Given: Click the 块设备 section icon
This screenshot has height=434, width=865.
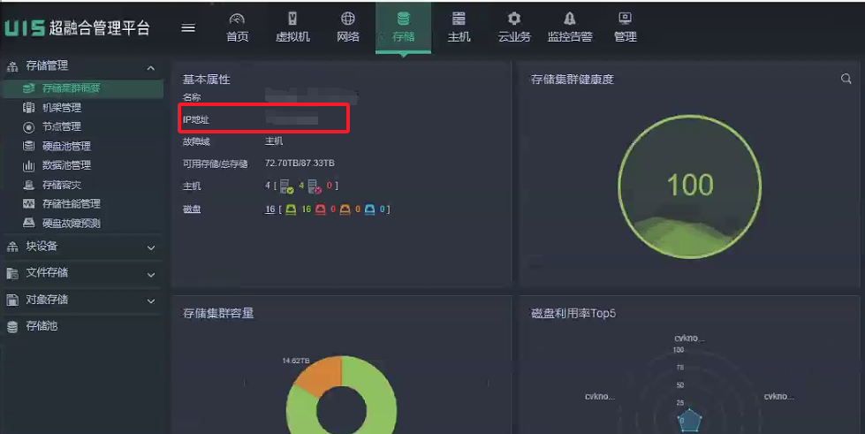Looking at the screenshot, I should click(x=12, y=247).
